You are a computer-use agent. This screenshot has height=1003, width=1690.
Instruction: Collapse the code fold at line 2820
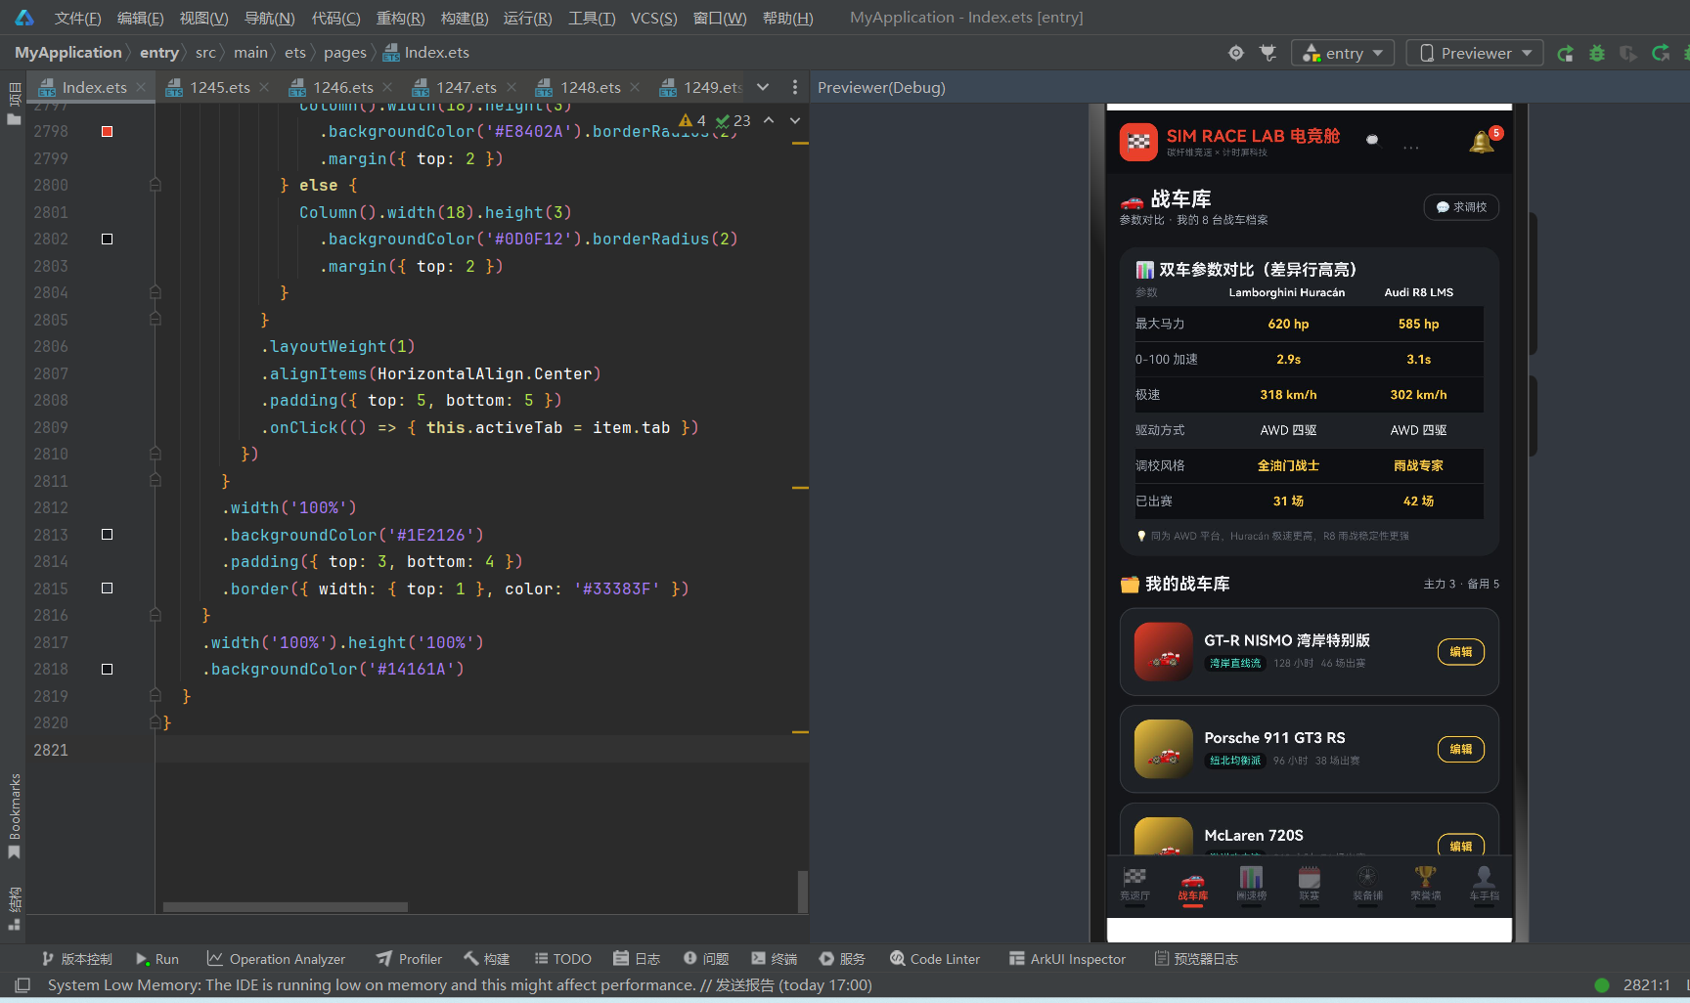(x=155, y=722)
